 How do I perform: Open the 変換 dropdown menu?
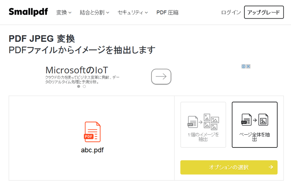click(64, 12)
